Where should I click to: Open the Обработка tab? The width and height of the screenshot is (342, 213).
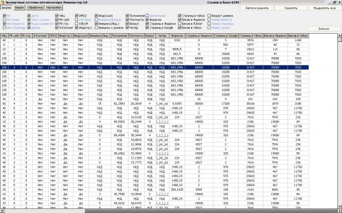(x=35, y=7)
